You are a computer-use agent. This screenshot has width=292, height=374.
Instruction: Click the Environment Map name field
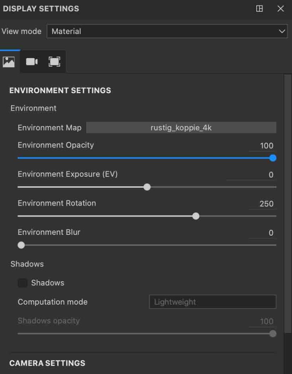coord(181,128)
